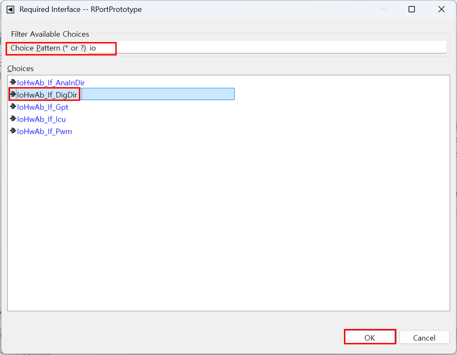Close the Required Interface dialog
Image resolution: width=457 pixels, height=355 pixels.
coord(441,10)
